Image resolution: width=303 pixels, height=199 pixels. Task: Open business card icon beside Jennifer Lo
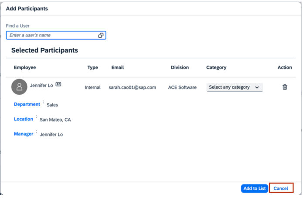click(x=58, y=85)
